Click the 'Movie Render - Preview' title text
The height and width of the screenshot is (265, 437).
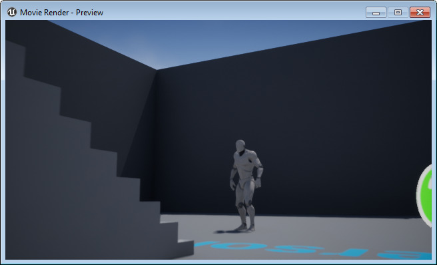(61, 13)
